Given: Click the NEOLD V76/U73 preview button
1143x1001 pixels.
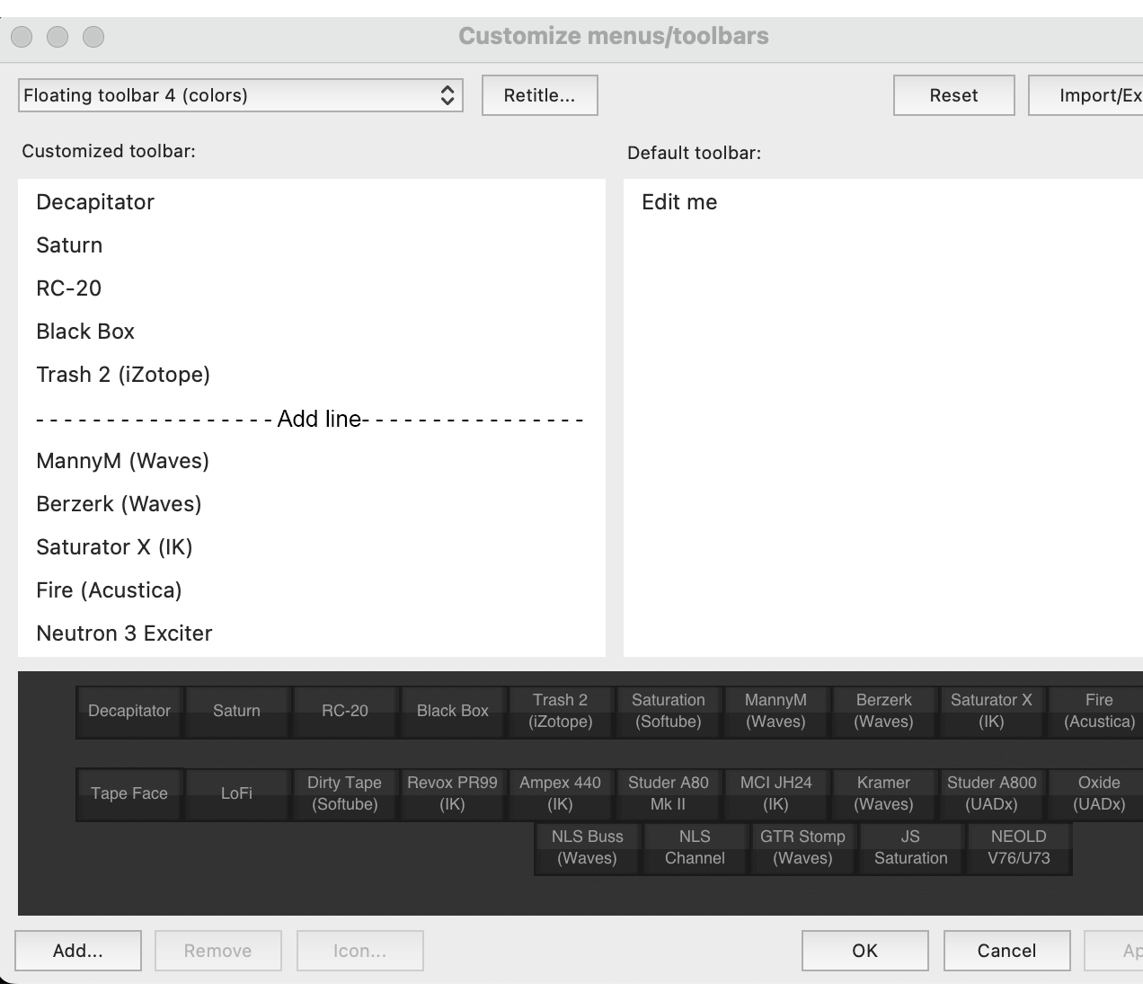Looking at the screenshot, I should point(1019,847).
